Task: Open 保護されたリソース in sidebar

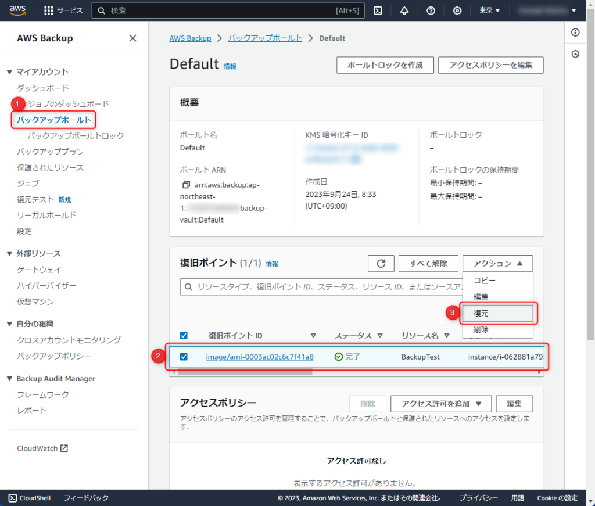Action: coord(50,168)
